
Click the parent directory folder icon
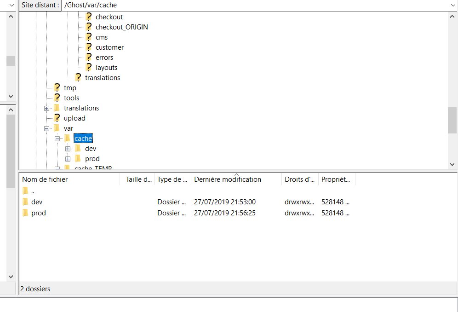[25, 191]
